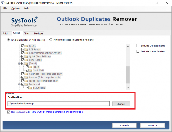Click the RSS Feeds folder icon
This screenshot has width=172, height=132.
[26, 50]
